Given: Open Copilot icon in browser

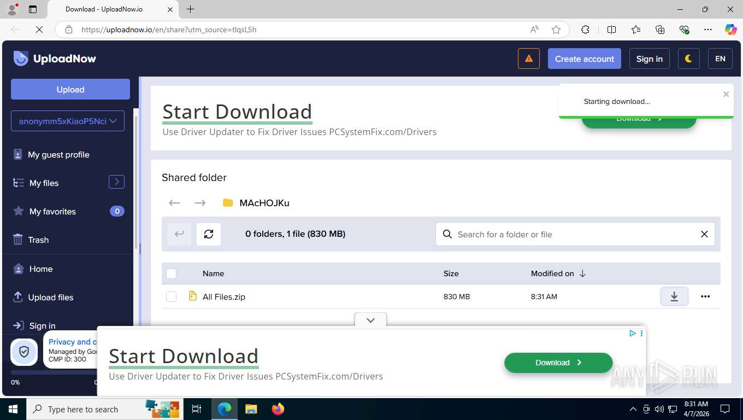Looking at the screenshot, I should click(x=730, y=30).
